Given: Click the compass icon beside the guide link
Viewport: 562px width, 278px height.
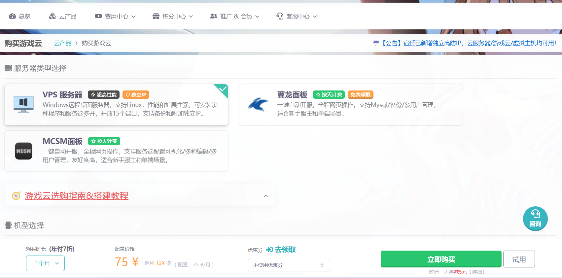Looking at the screenshot, I should [16, 196].
